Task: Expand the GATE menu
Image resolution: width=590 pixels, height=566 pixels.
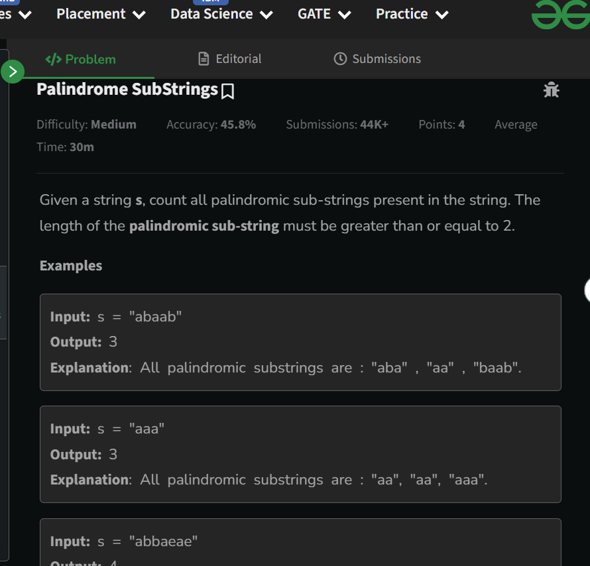Action: [324, 15]
